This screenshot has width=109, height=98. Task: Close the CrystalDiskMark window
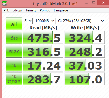point(103,3)
